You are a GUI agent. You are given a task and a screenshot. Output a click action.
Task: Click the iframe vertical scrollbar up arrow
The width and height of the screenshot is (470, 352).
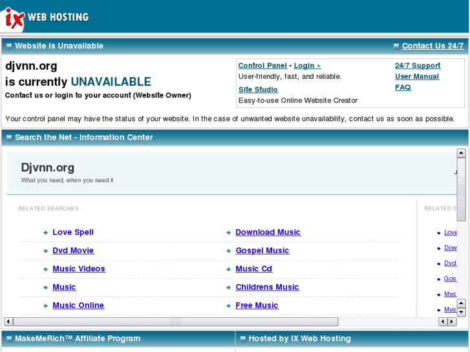coord(461,153)
